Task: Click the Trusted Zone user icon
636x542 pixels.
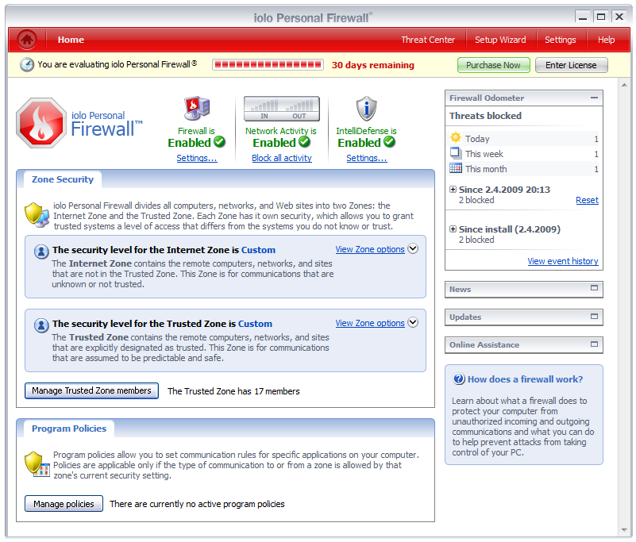Action: [41, 325]
